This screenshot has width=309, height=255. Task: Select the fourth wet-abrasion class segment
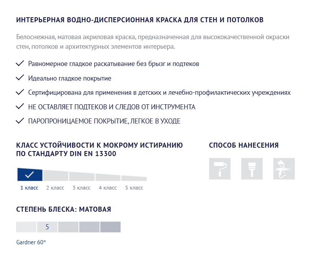108,177
